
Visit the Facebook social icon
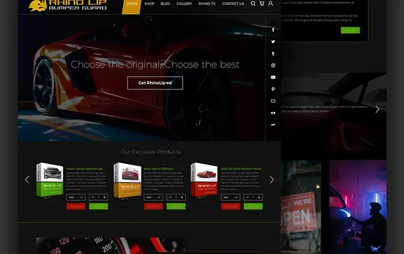point(273,29)
